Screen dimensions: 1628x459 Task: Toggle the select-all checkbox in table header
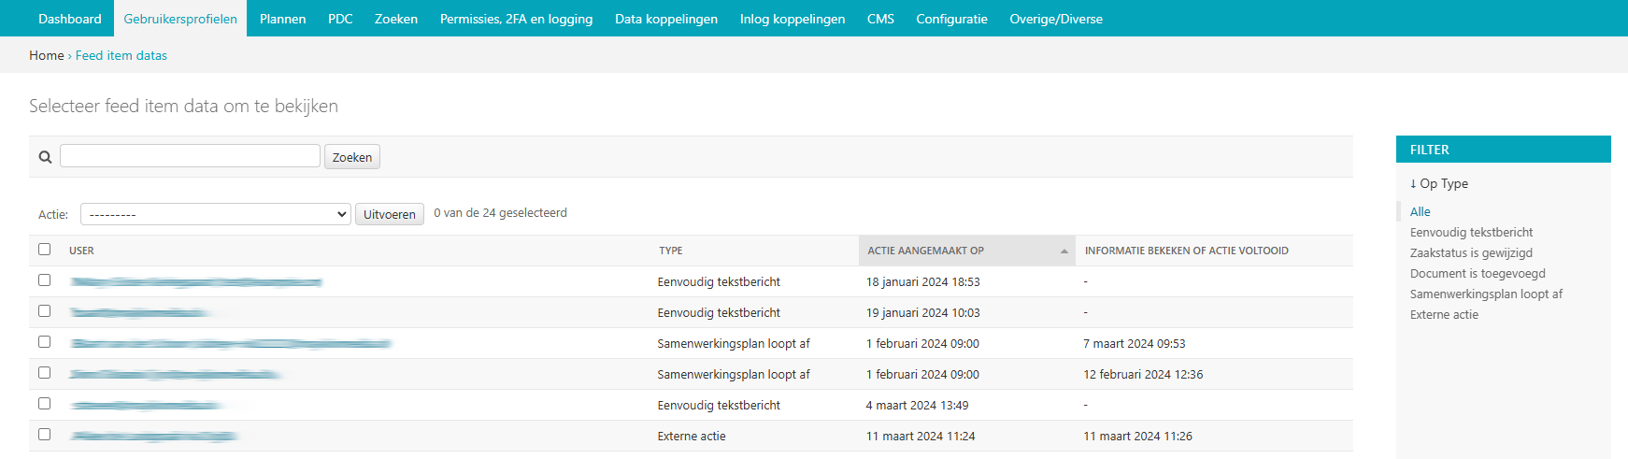click(44, 250)
